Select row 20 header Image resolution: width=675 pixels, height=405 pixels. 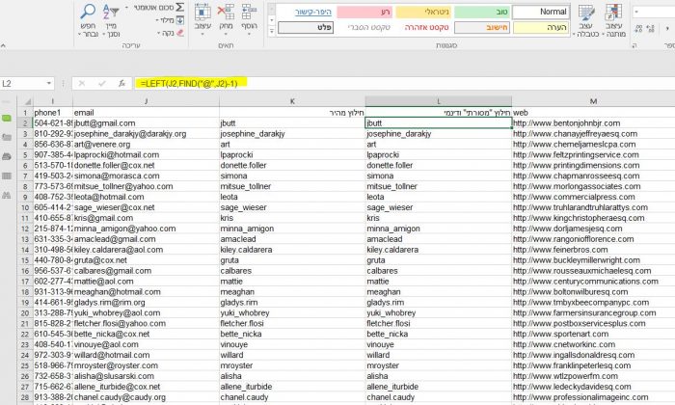pyautogui.click(x=25, y=312)
